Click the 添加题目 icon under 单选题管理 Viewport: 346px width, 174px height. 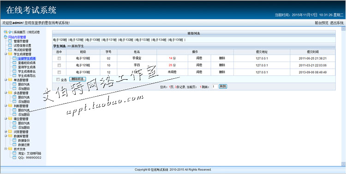(x=14, y=88)
